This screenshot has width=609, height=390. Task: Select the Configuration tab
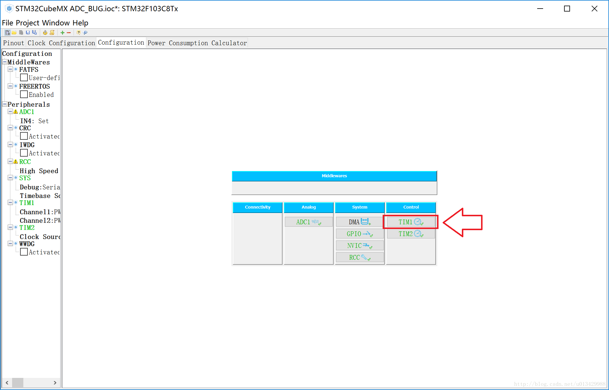tap(121, 43)
